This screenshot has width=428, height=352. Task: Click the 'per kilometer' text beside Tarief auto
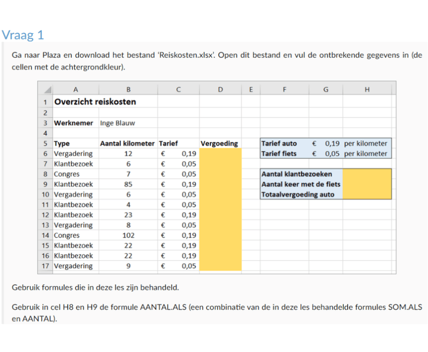pos(365,143)
